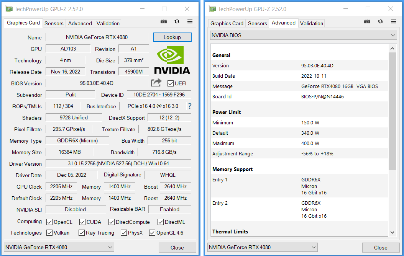This screenshot has width=404, height=256.
Task: Switch to Validation tab in left window
Action: (x=108, y=23)
